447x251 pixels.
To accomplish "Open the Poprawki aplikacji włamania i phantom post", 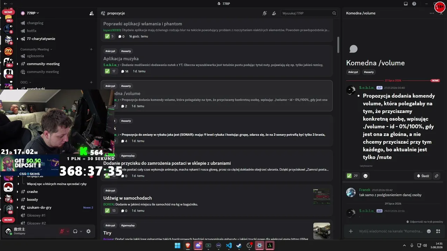I will [x=217, y=30].
